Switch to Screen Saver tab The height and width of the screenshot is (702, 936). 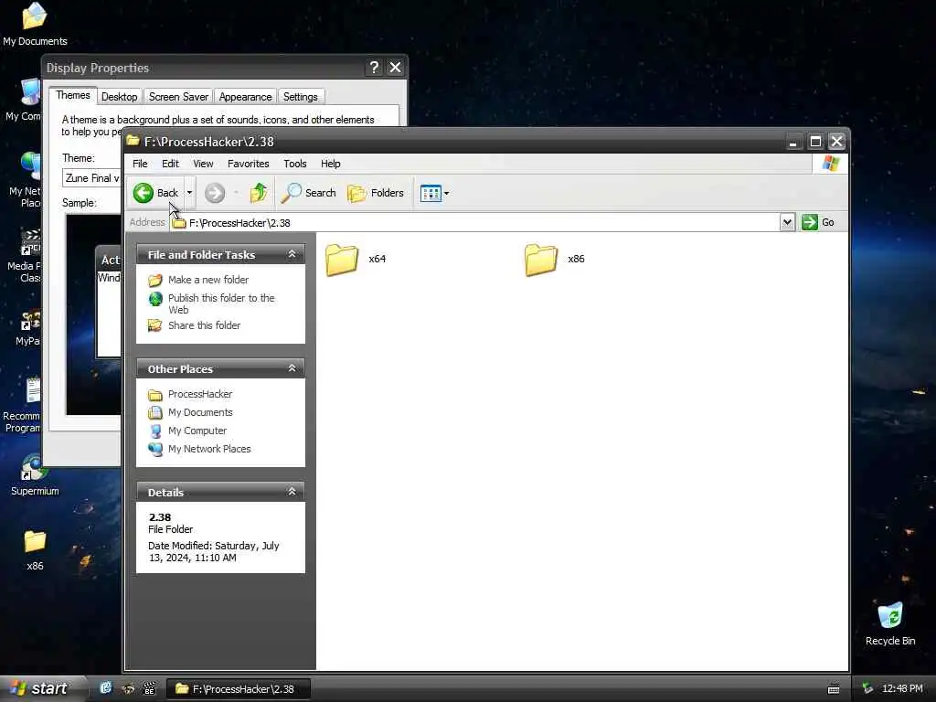coord(178,97)
